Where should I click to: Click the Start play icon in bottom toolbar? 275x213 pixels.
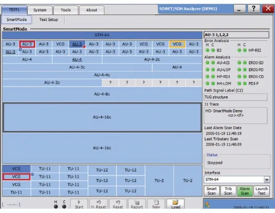pyautogui.click(x=79, y=203)
